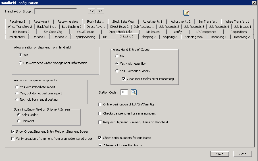Select Use Advanced Order Management Information
258x161 pixels.
tap(20, 63)
